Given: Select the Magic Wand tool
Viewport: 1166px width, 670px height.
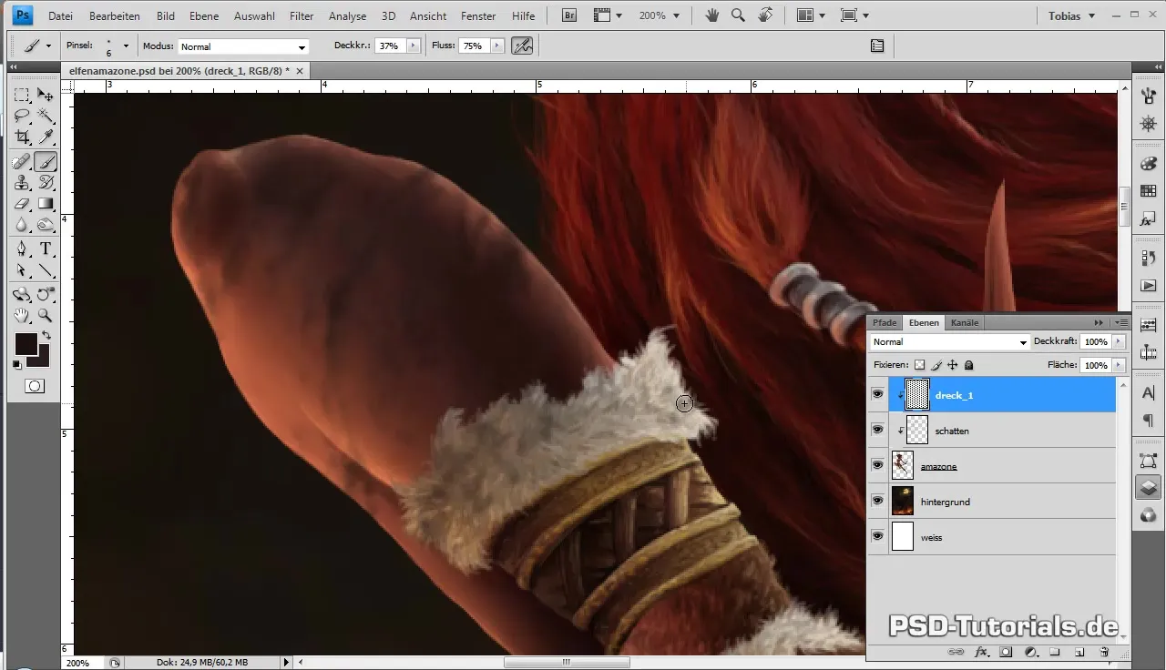Looking at the screenshot, I should [45, 116].
